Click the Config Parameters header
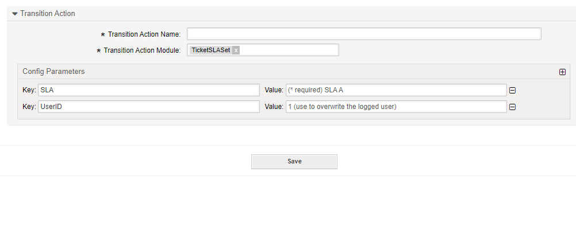Screen dimensions: 576x242 pyautogui.click(x=53, y=72)
